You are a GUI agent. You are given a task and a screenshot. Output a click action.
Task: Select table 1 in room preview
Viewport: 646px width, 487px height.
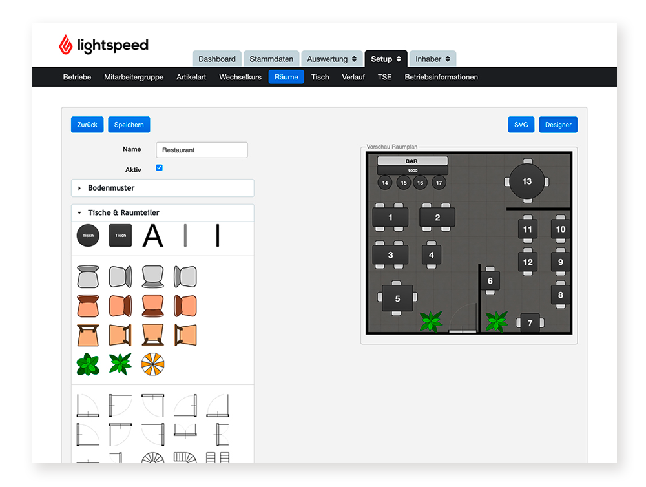pyautogui.click(x=390, y=217)
